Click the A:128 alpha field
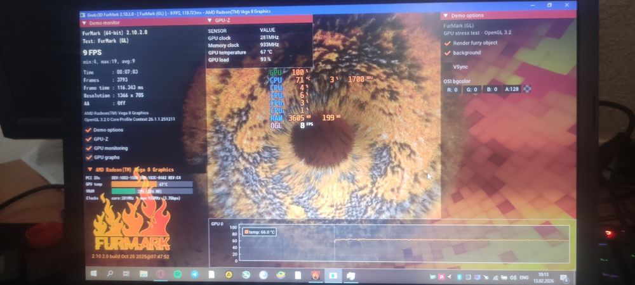This screenshot has height=285, width=635. tap(512, 89)
